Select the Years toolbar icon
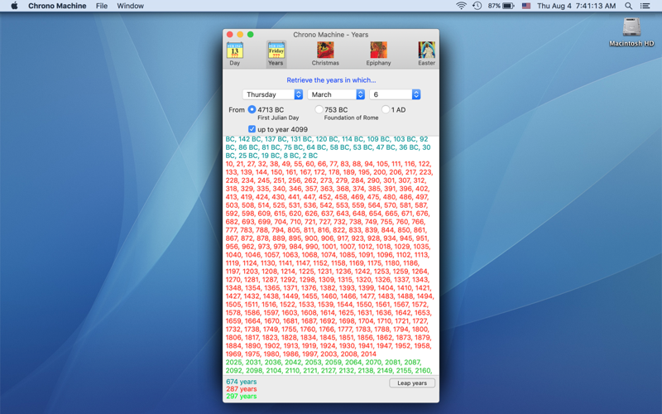 pos(276,54)
